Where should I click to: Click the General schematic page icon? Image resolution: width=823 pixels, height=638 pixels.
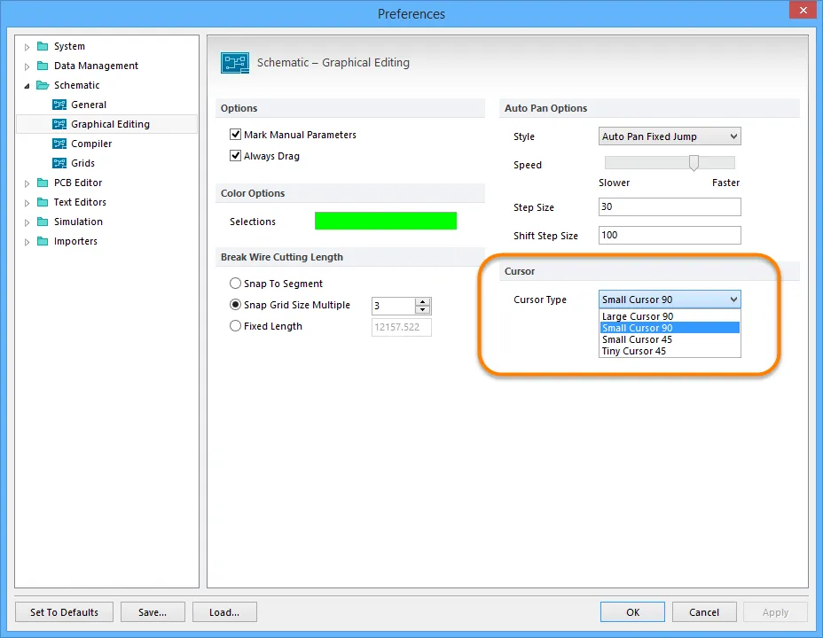coord(59,105)
